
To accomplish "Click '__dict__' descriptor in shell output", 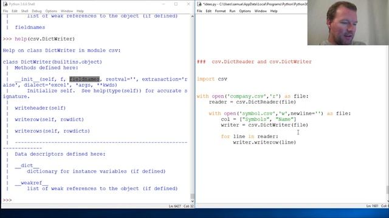I will pyautogui.click(x=27, y=165).
